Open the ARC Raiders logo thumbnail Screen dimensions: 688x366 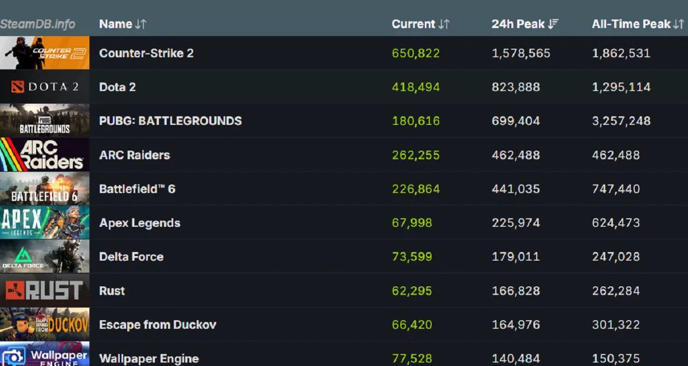click(x=45, y=155)
